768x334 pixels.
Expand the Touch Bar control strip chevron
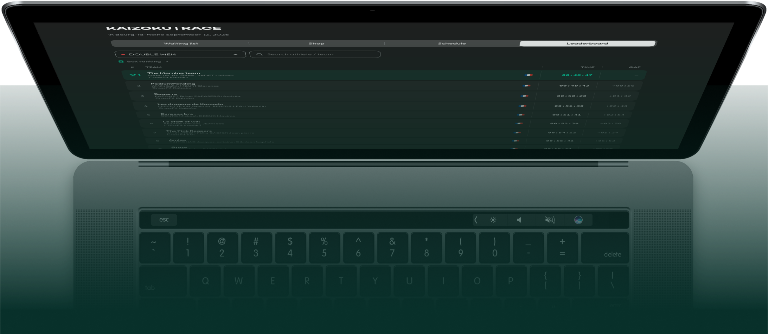pyautogui.click(x=476, y=220)
